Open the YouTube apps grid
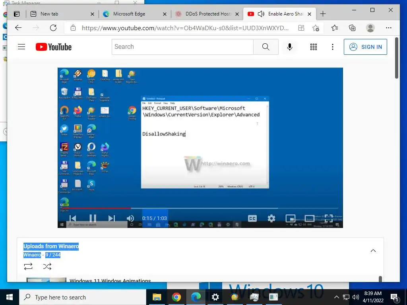 314,47
